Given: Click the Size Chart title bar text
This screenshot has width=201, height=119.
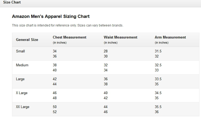Looking at the screenshot, I should pyautogui.click(x=12, y=2).
